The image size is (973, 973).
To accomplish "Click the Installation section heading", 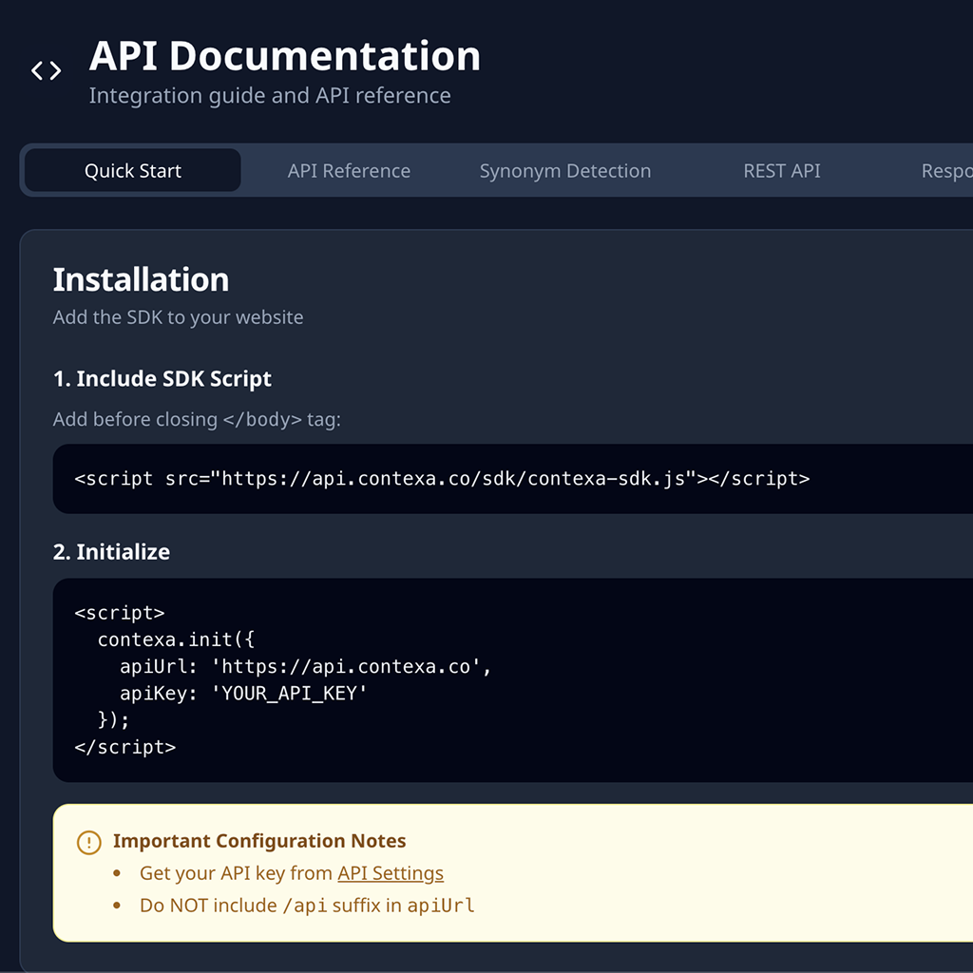I will pos(141,279).
